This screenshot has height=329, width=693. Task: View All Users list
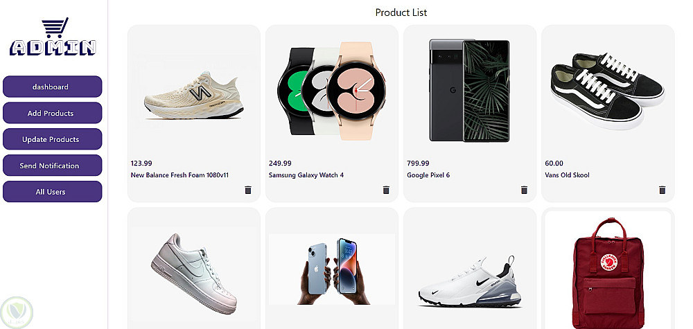pos(52,192)
